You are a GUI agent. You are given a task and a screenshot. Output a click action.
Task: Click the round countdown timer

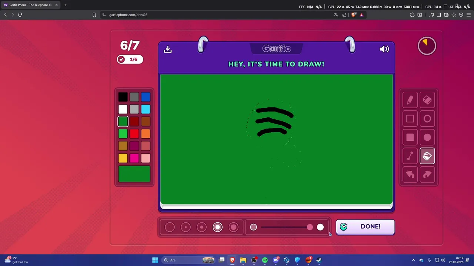(427, 46)
